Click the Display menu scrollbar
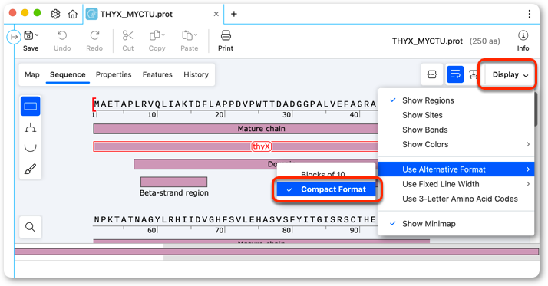Image resolution: width=548 pixels, height=286 pixels. tap(536, 110)
